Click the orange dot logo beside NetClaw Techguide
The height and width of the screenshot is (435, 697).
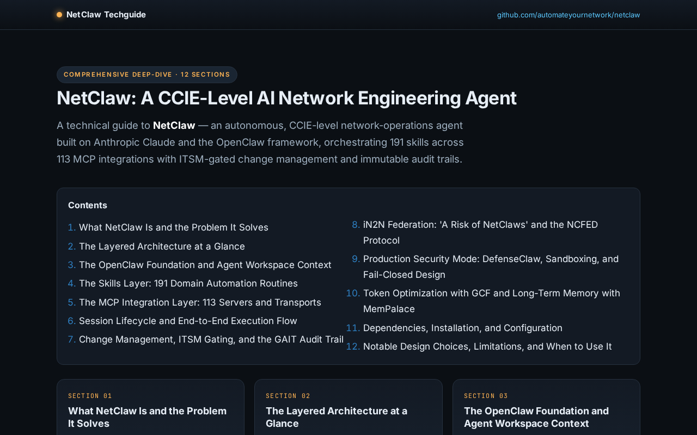pyautogui.click(x=59, y=15)
